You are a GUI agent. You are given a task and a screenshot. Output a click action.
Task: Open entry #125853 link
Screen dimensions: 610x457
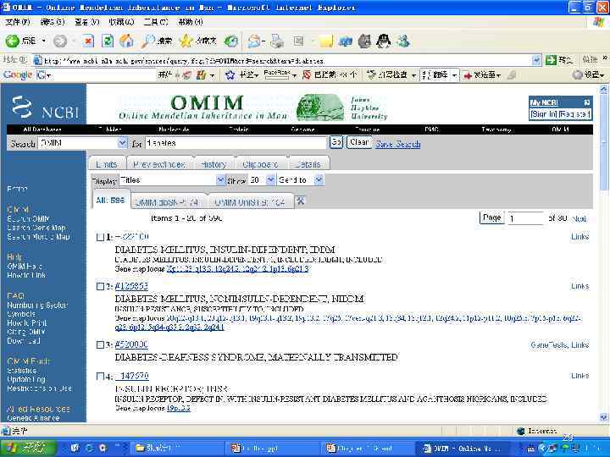point(131,286)
